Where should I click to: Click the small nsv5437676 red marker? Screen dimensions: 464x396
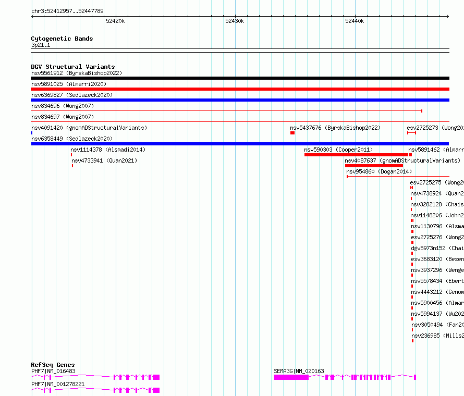point(292,133)
